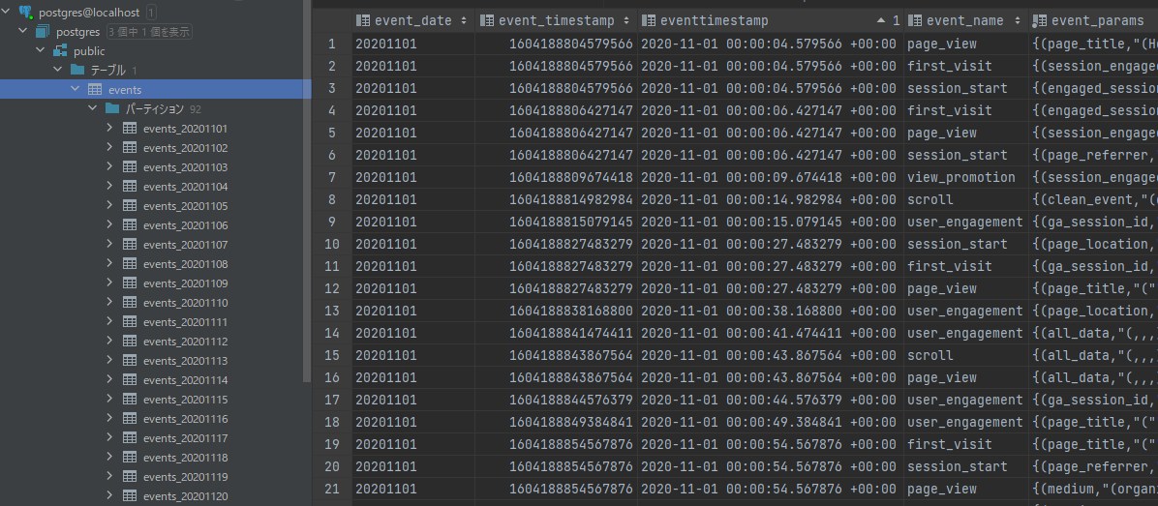This screenshot has height=506, width=1158.
Task: Select the events_20201119 tree item
Action: point(185,477)
